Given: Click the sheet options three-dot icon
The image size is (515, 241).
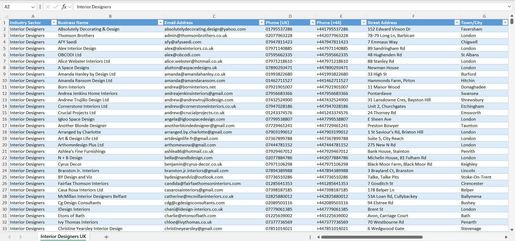Looking at the screenshot, I should point(310,237).
